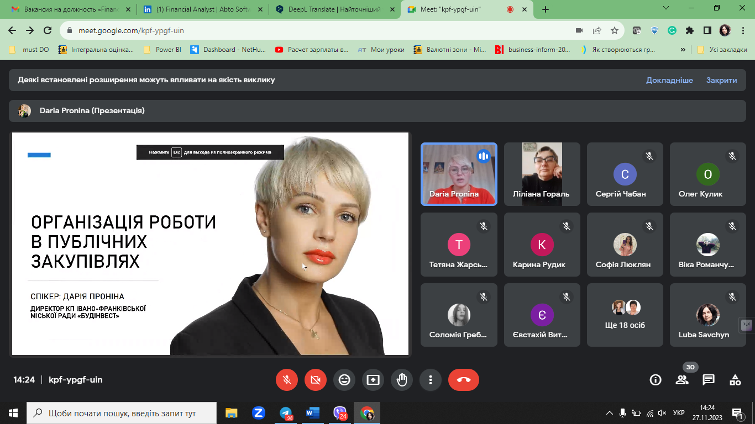This screenshot has width=755, height=424.
Task: Unmute the microphone in Meet
Action: (287, 380)
